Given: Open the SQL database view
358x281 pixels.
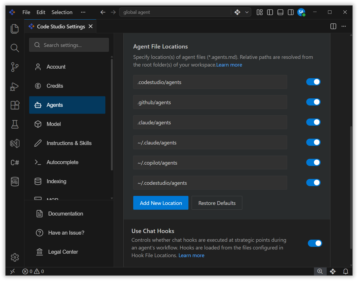Looking at the screenshot, I should click(15, 182).
